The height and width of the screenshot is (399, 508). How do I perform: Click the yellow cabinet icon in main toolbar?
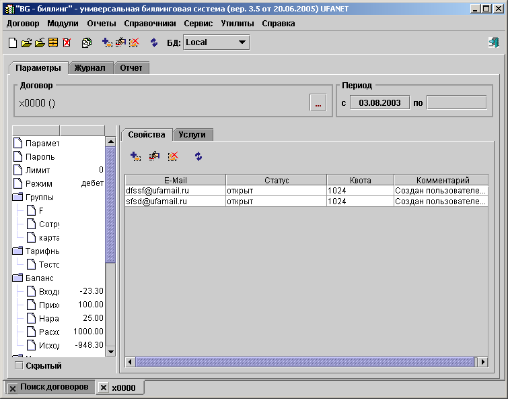(52, 42)
